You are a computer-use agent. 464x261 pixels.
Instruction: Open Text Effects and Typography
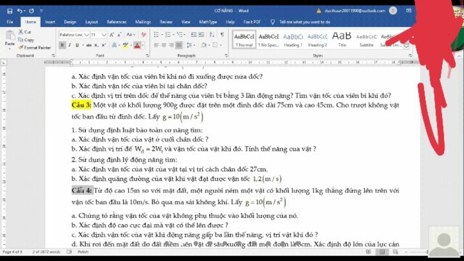pyautogui.click(x=114, y=45)
